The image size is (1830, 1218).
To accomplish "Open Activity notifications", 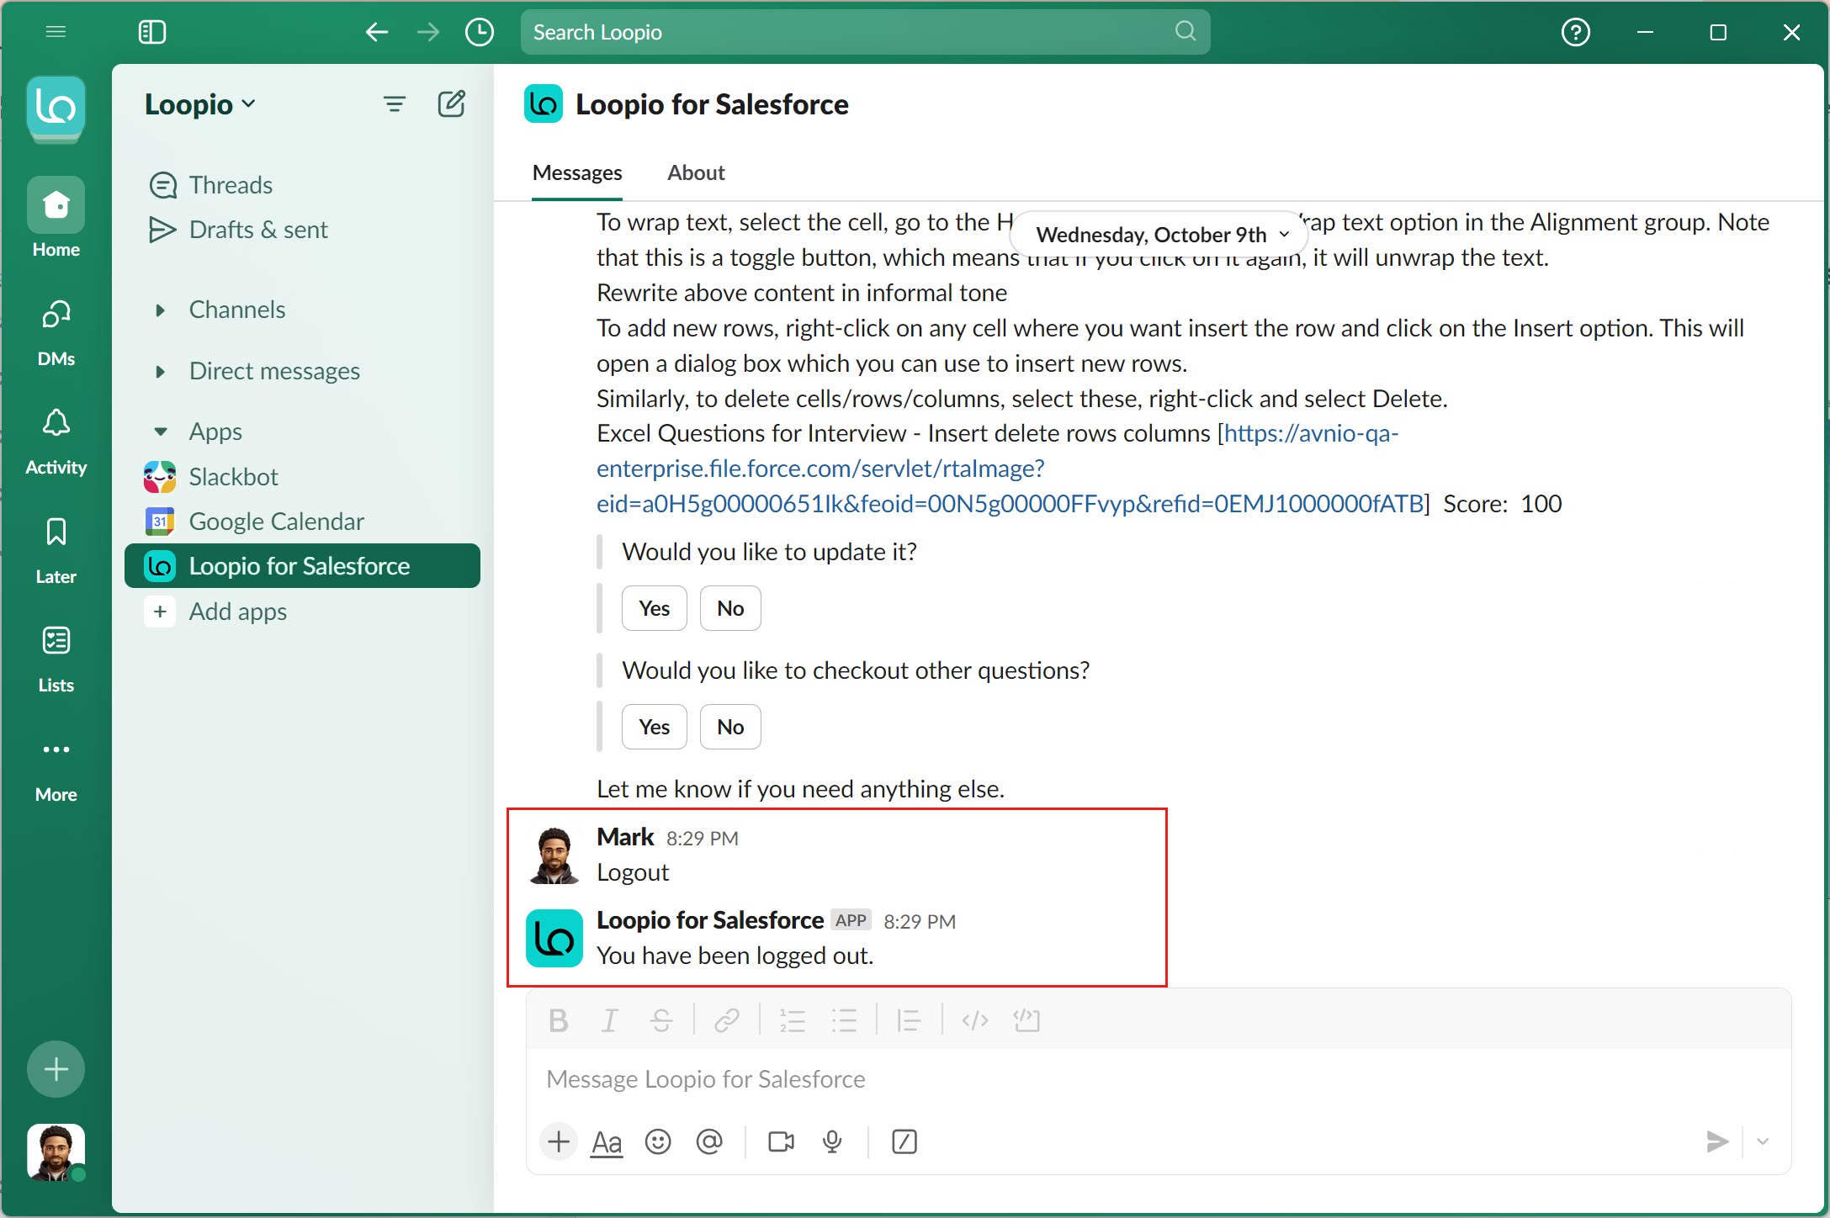I will coord(56,442).
